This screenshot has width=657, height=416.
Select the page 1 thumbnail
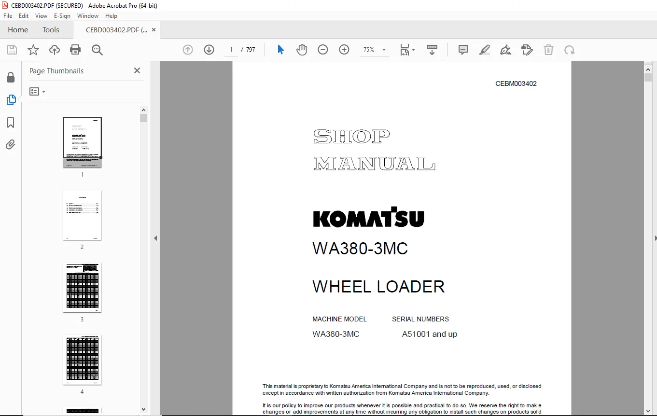[82, 142]
